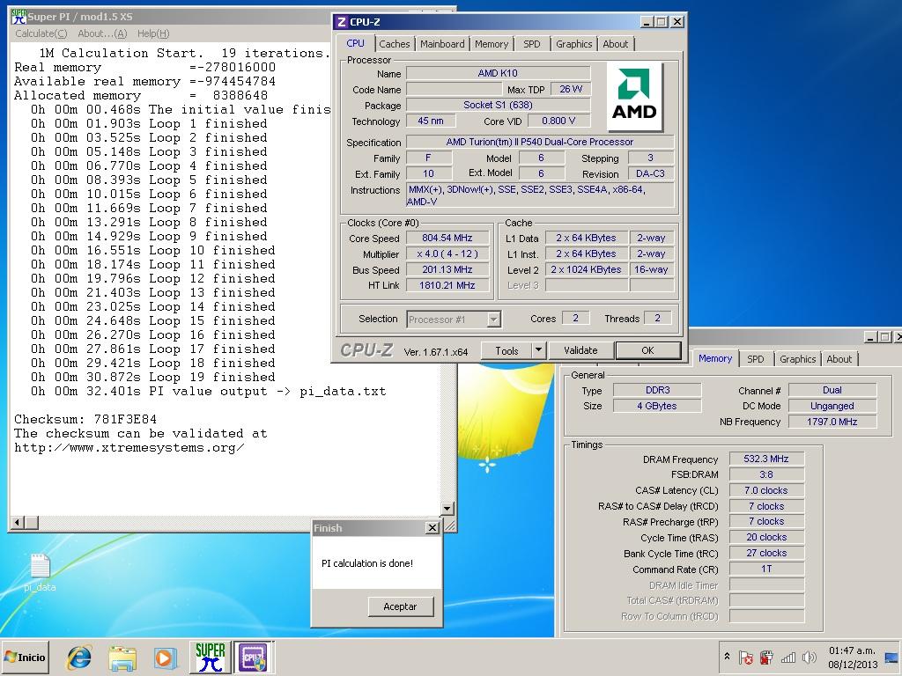This screenshot has height=676, width=902.
Task: Click the Loop 19 finished line
Action: tap(153, 377)
